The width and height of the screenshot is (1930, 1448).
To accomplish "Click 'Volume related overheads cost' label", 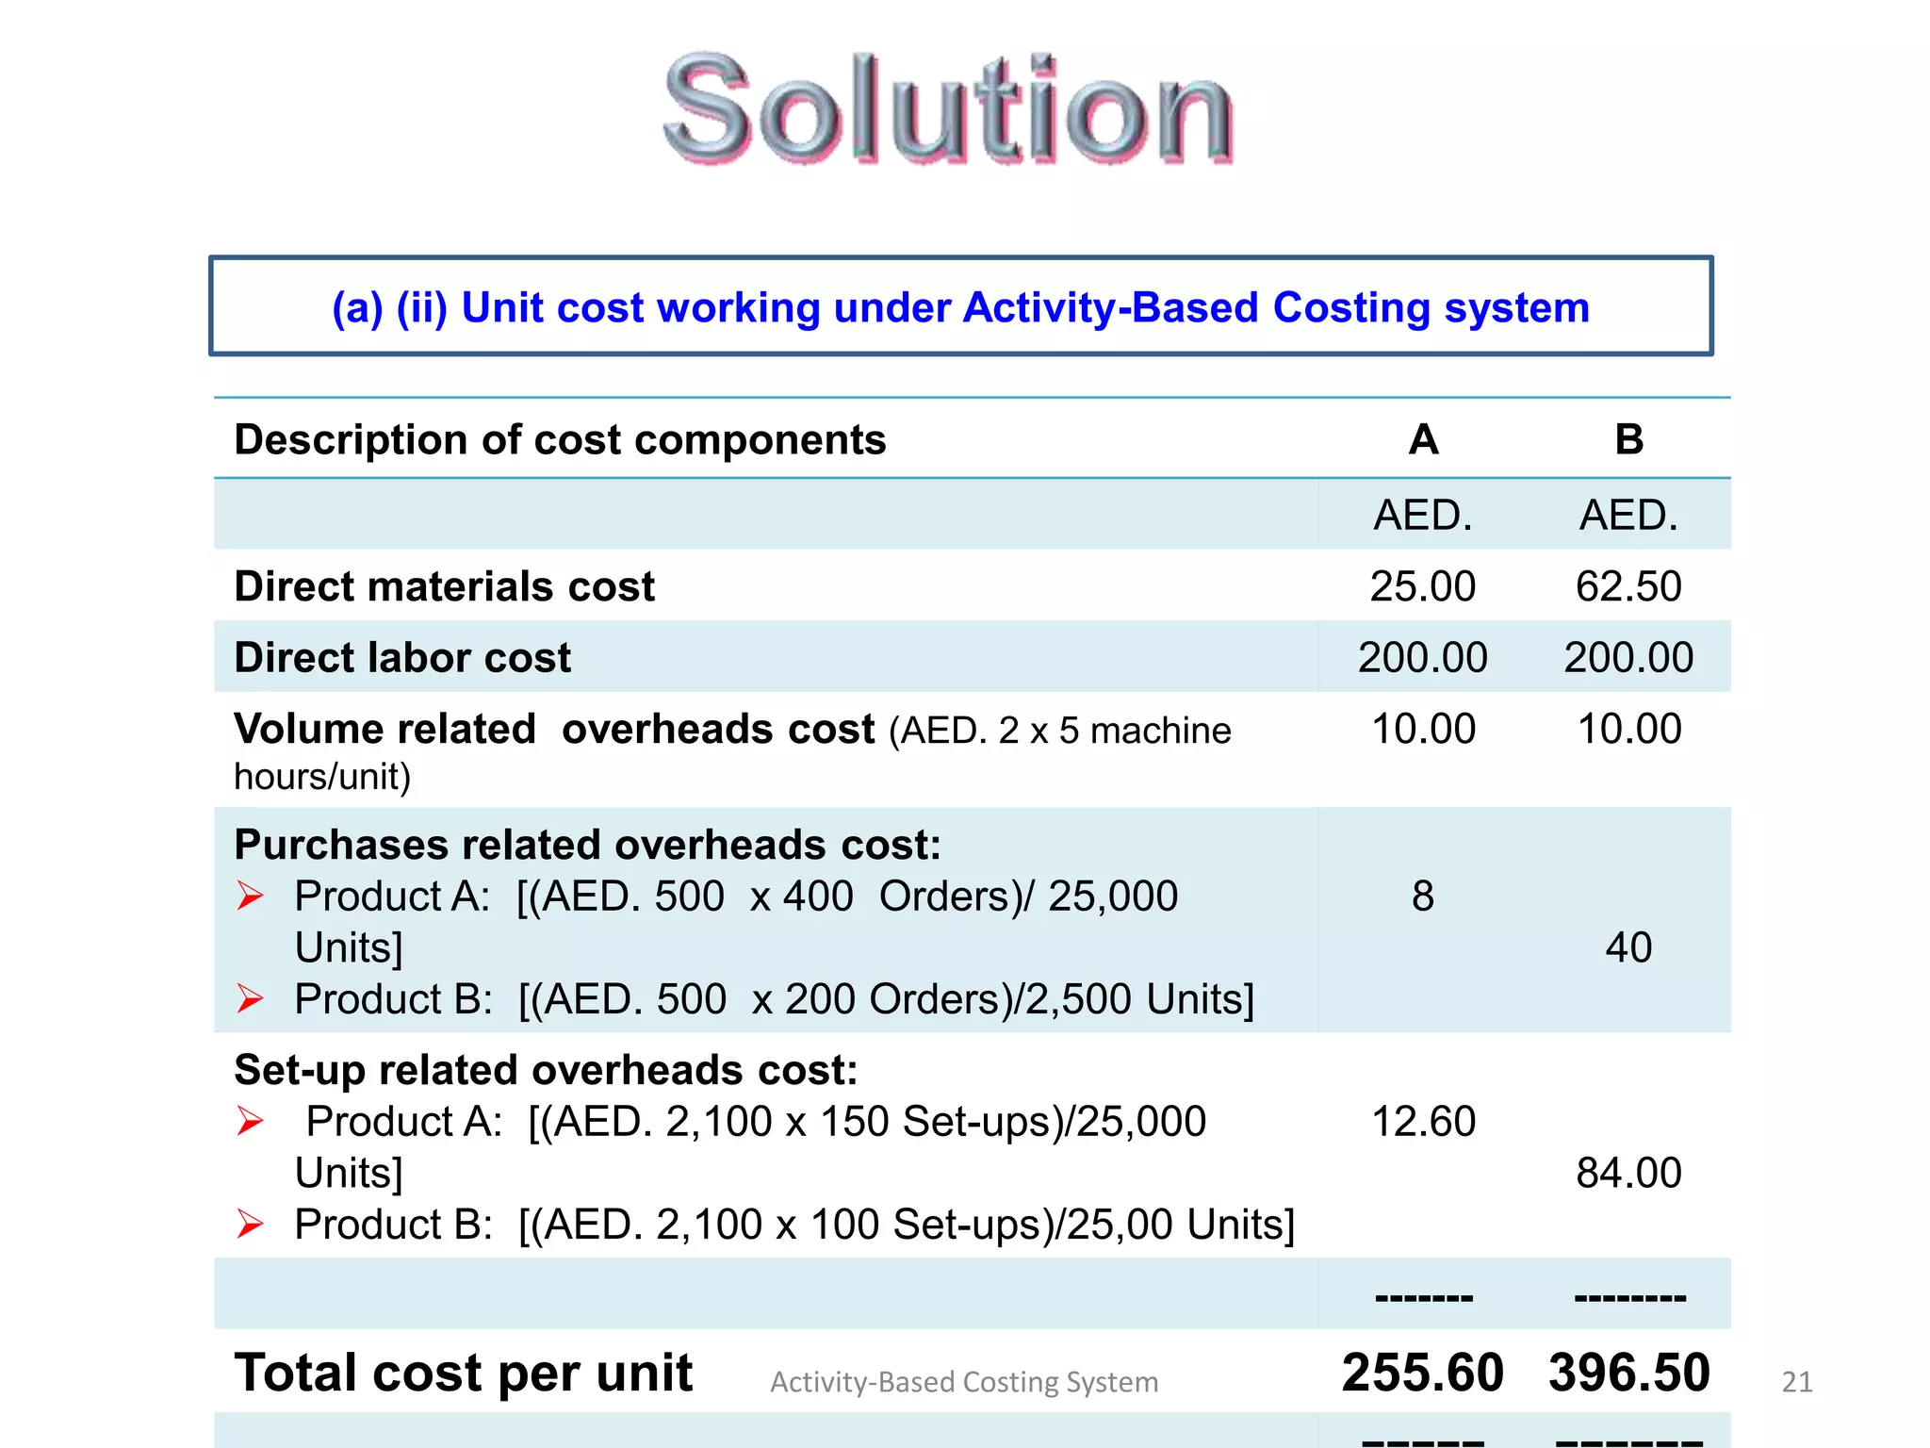I will pyautogui.click(x=554, y=729).
